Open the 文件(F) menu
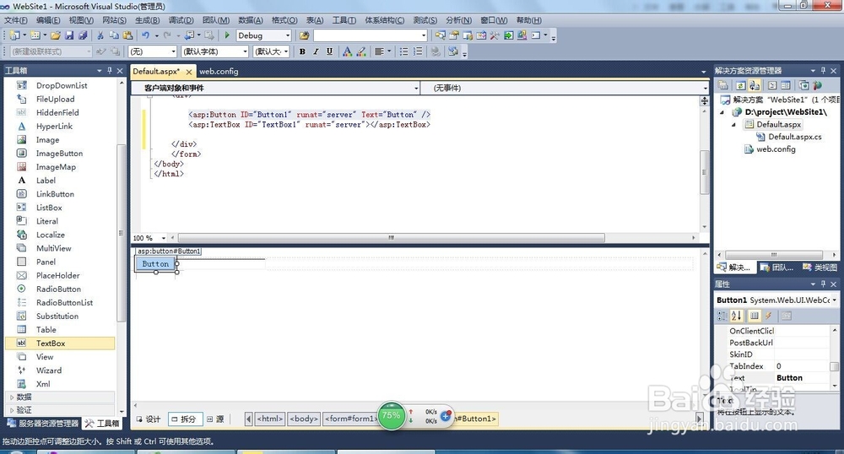The height and width of the screenshot is (454, 844). (x=15, y=20)
